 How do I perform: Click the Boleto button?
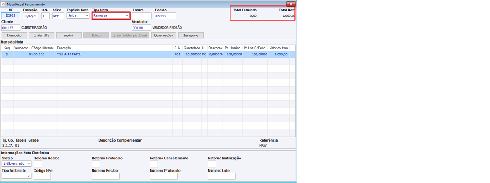click(x=96, y=35)
